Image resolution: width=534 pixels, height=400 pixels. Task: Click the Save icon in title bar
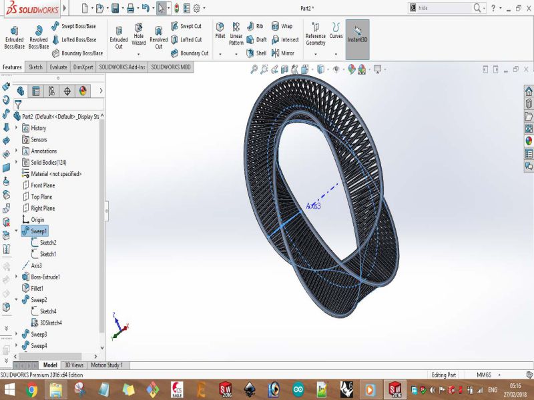click(115, 8)
